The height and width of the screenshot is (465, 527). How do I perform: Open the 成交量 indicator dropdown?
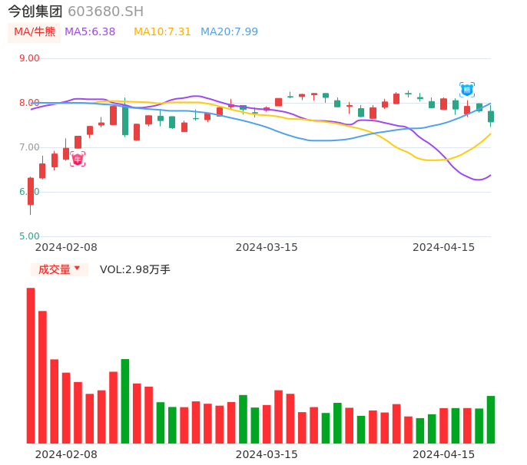click(x=59, y=269)
